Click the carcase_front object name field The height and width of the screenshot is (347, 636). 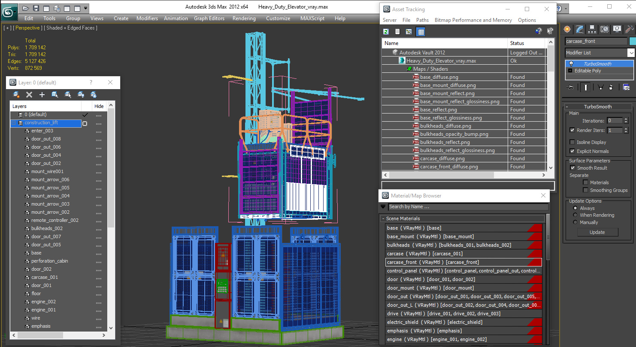point(596,41)
